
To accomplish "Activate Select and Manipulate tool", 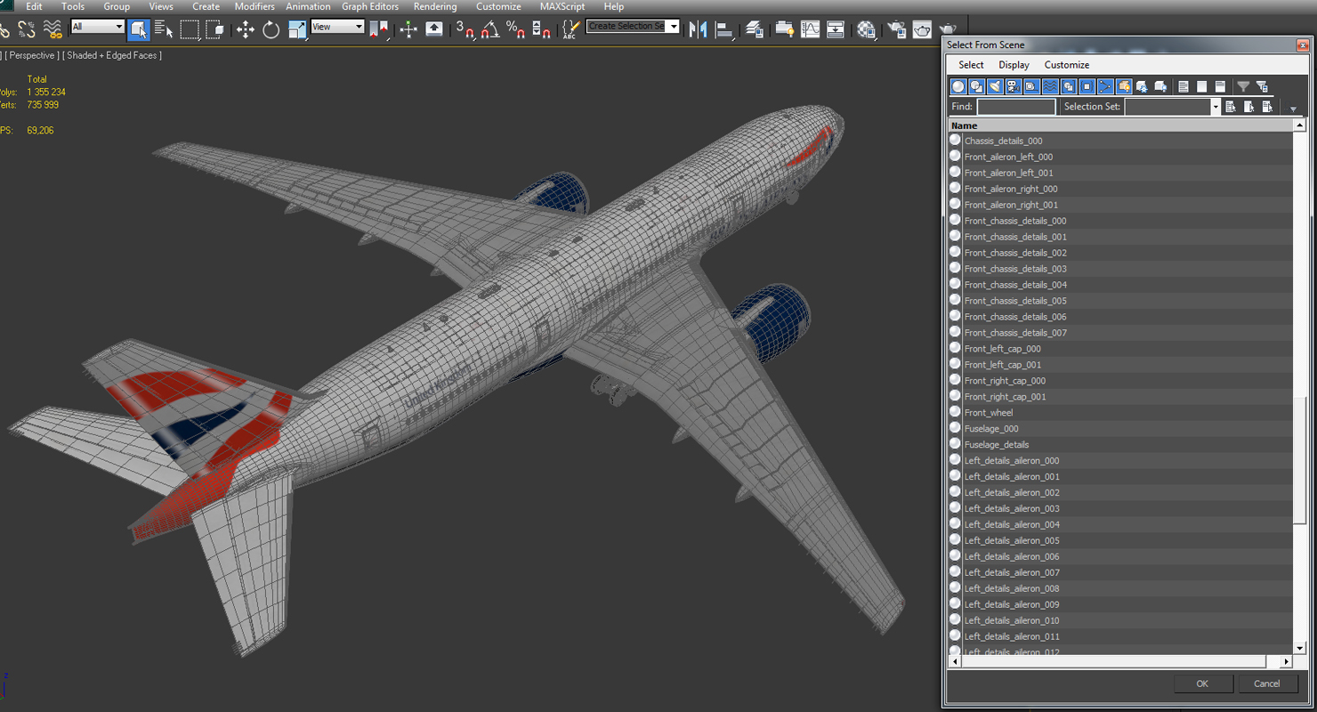I will pyautogui.click(x=408, y=29).
